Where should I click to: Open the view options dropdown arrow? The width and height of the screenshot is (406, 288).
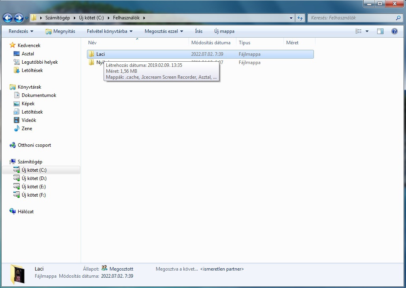[x=367, y=31]
